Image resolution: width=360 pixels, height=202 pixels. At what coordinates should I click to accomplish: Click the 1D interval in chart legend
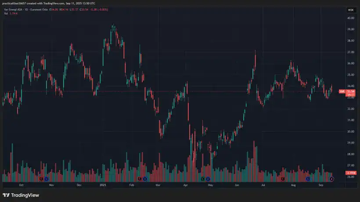tap(27, 9)
